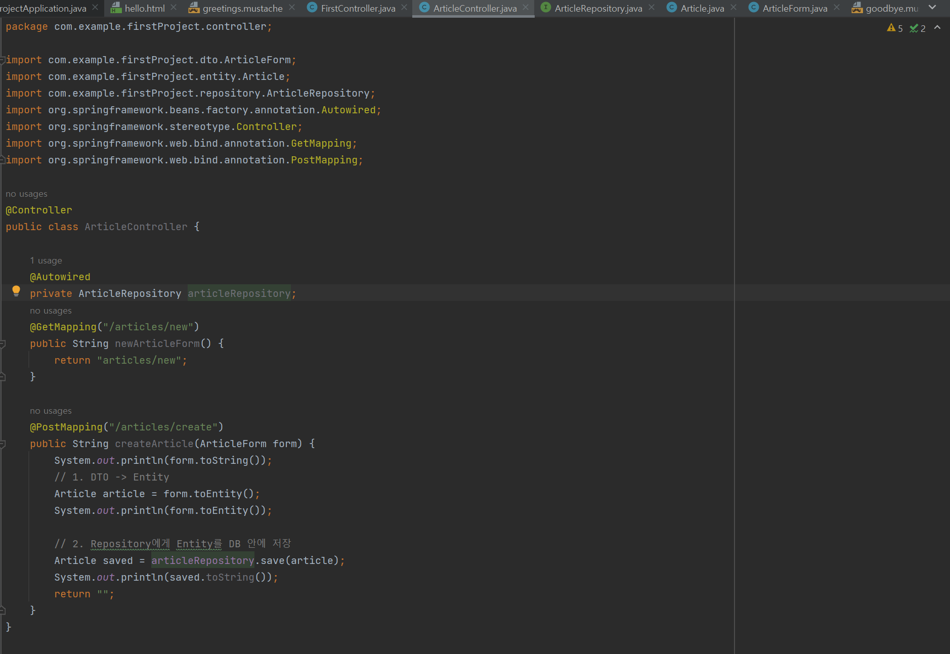Click the ArticleController class icon
The height and width of the screenshot is (654, 950).
(424, 7)
